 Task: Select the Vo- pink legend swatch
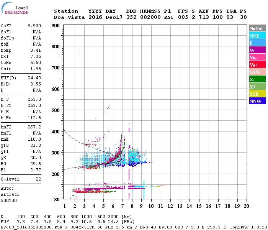[257, 58]
